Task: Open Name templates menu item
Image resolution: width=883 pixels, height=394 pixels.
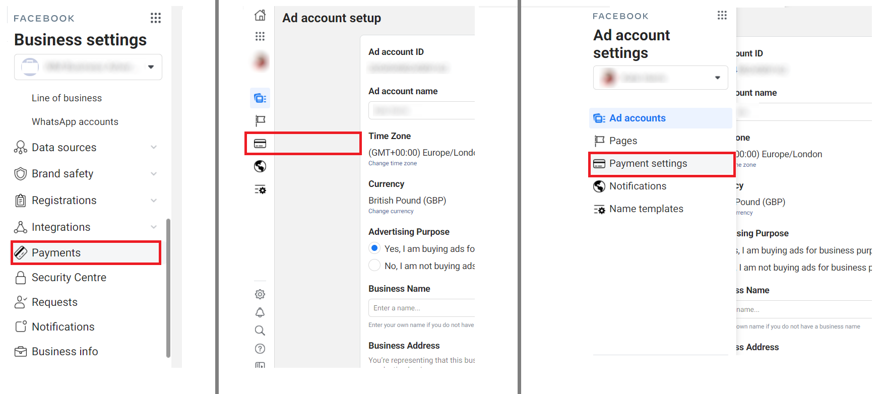Action: coord(646,209)
